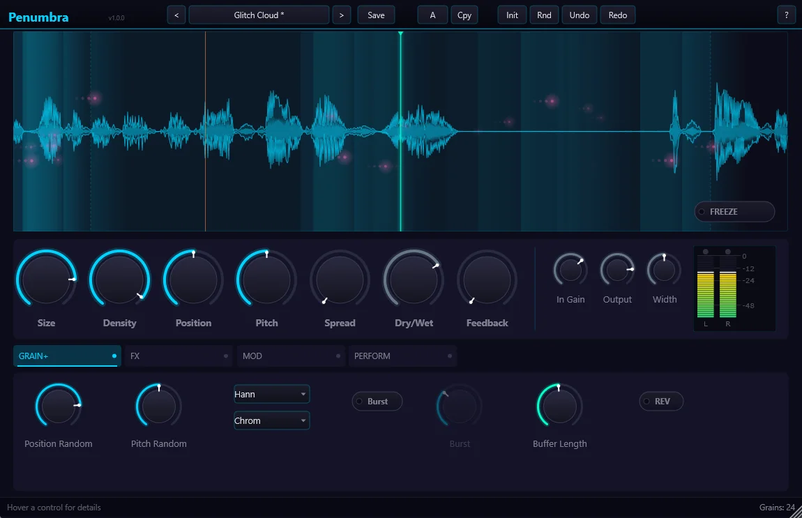The width and height of the screenshot is (802, 518).
Task: Click the Pitch Random knob
Action: 158,406
